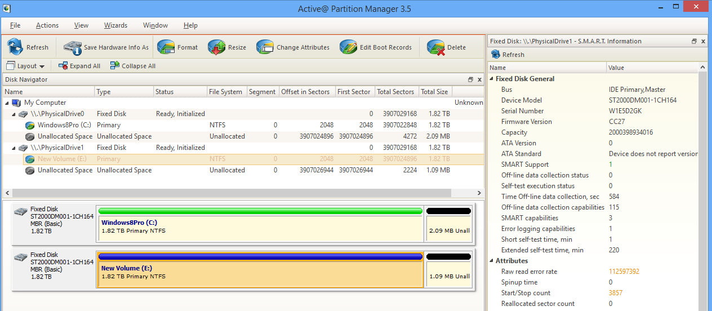Image resolution: width=712 pixels, height=311 pixels.
Task: Click the PhysicalDrive0 disk icon
Action: (23, 114)
